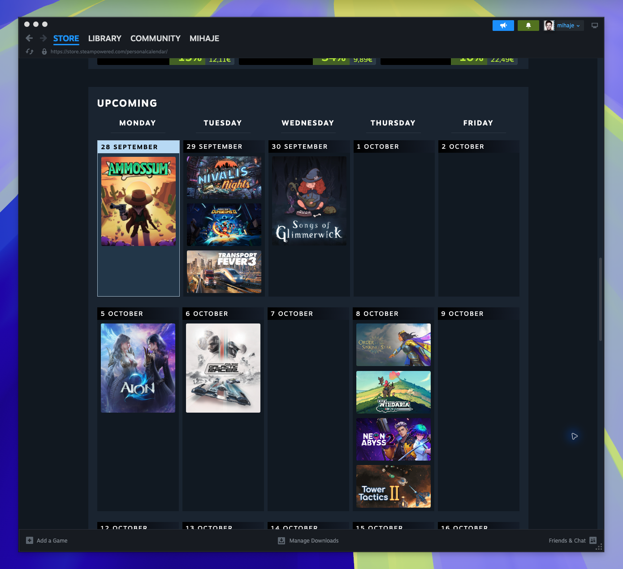Viewport: 623px width, 569px height.
Task: Open the STORE tab
Action: coord(66,39)
